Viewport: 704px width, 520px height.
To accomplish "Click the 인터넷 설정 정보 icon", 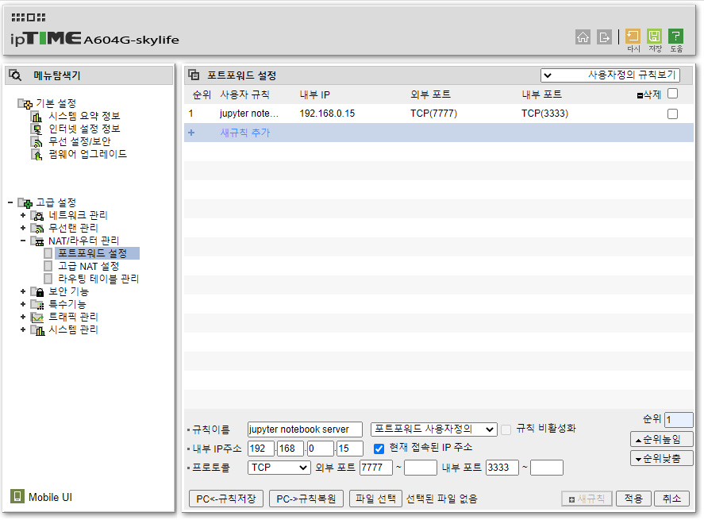I will click(37, 129).
